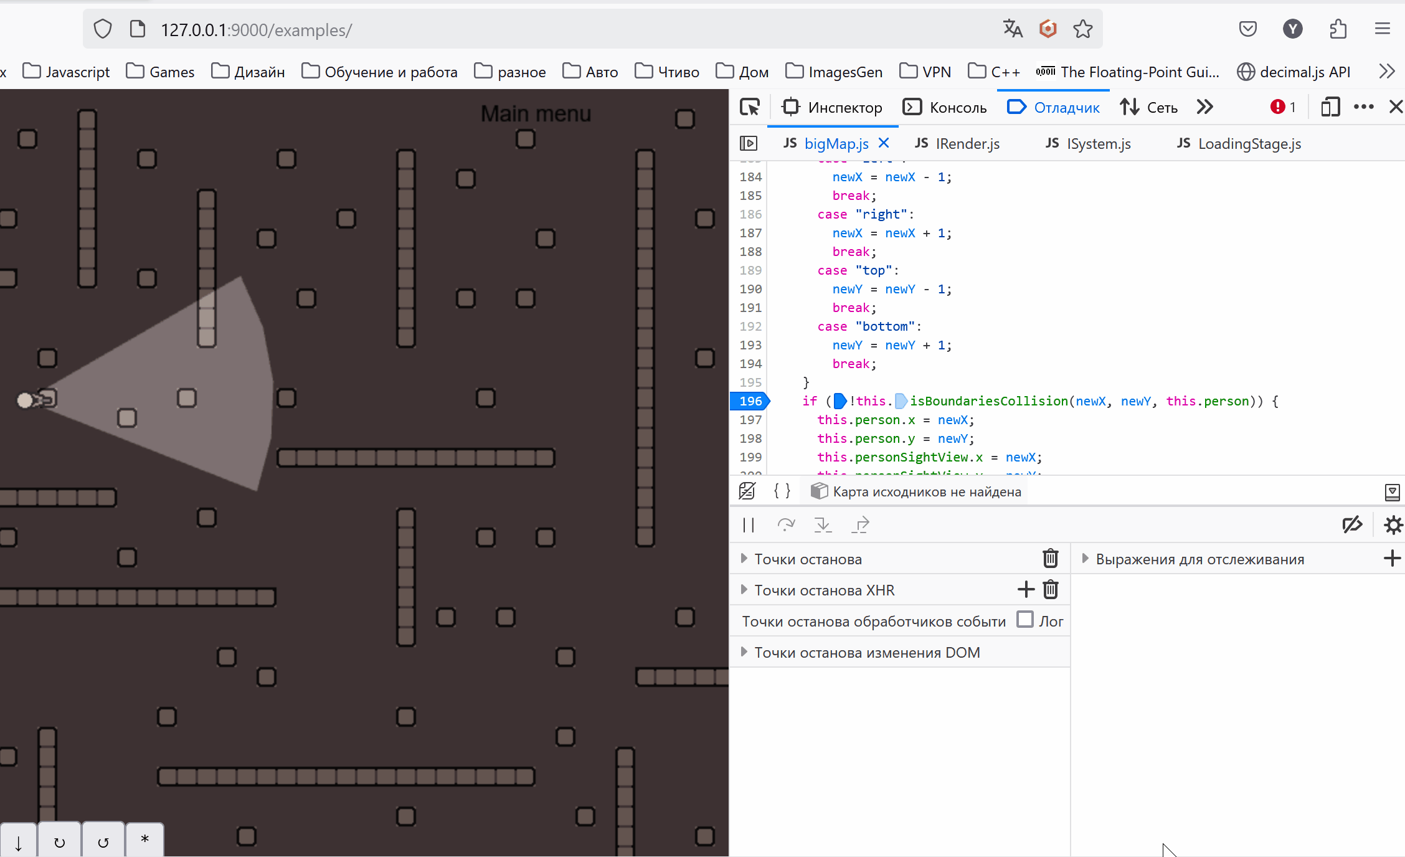Open the Javascript bookmarks folder
This screenshot has height=857, width=1405.
[x=66, y=72]
